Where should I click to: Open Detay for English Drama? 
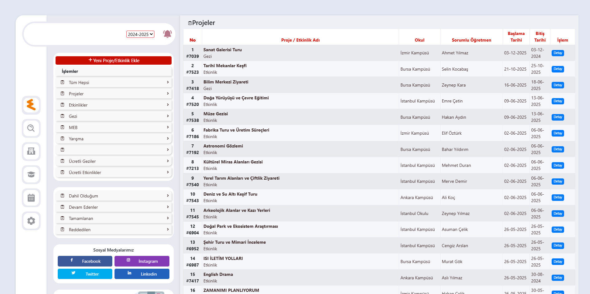click(x=558, y=278)
